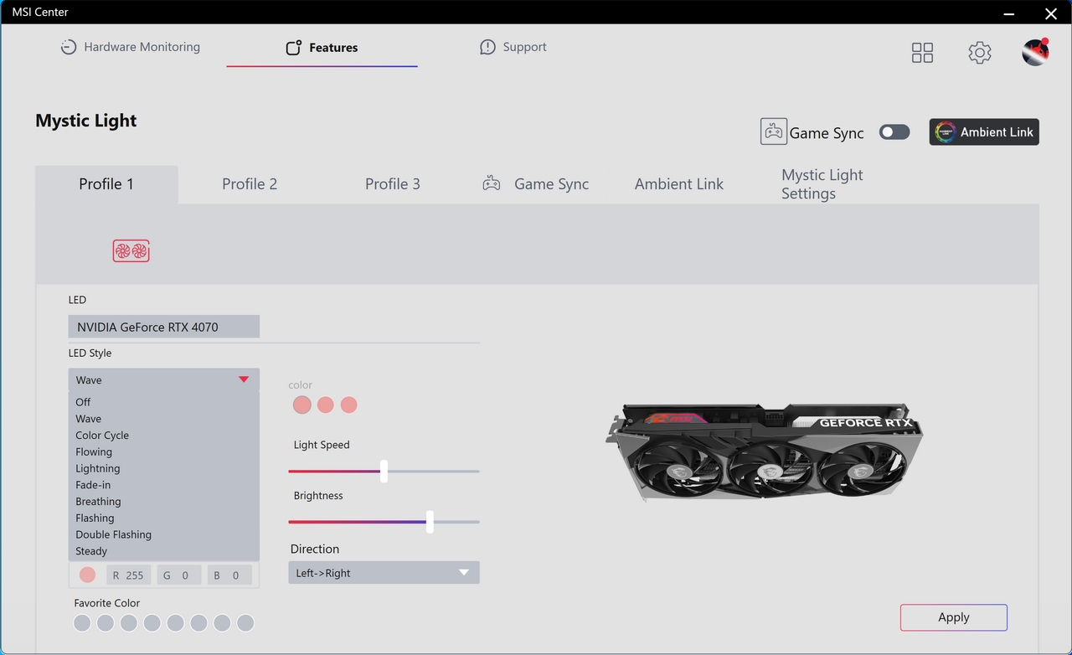Choose Steady LED style

click(163, 551)
